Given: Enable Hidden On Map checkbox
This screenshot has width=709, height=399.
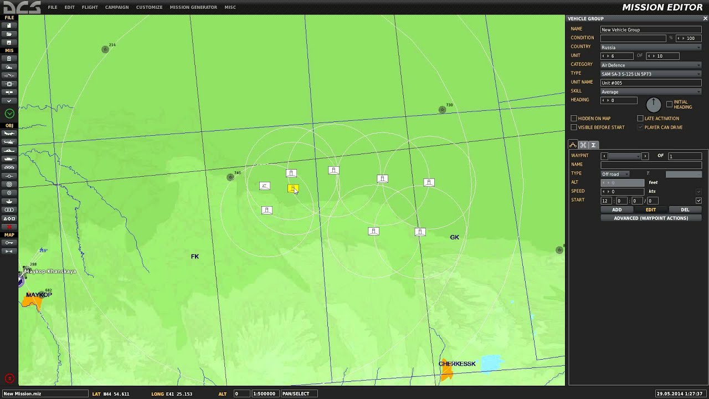Looking at the screenshot, I should tap(574, 119).
